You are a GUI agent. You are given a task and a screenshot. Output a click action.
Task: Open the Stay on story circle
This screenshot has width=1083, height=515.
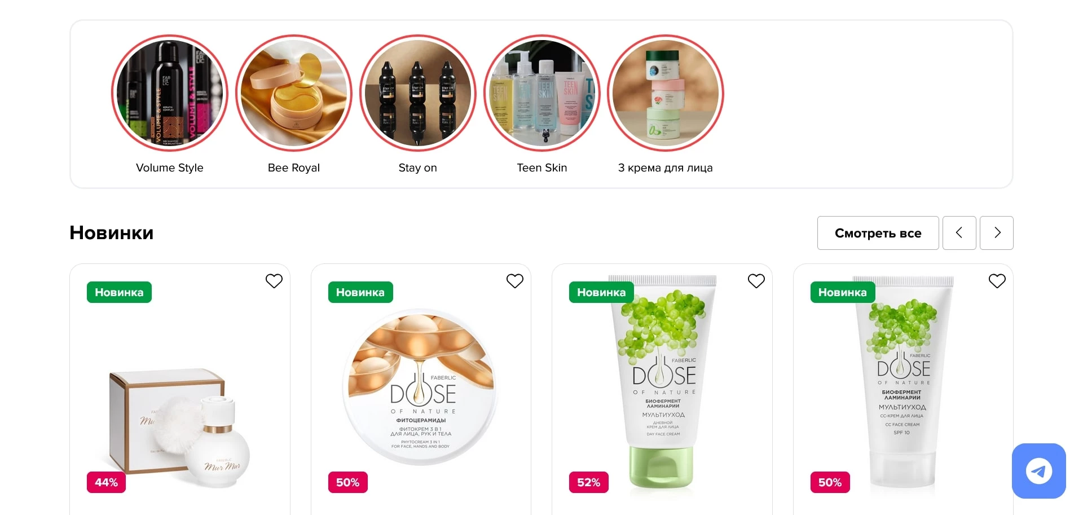(418, 93)
